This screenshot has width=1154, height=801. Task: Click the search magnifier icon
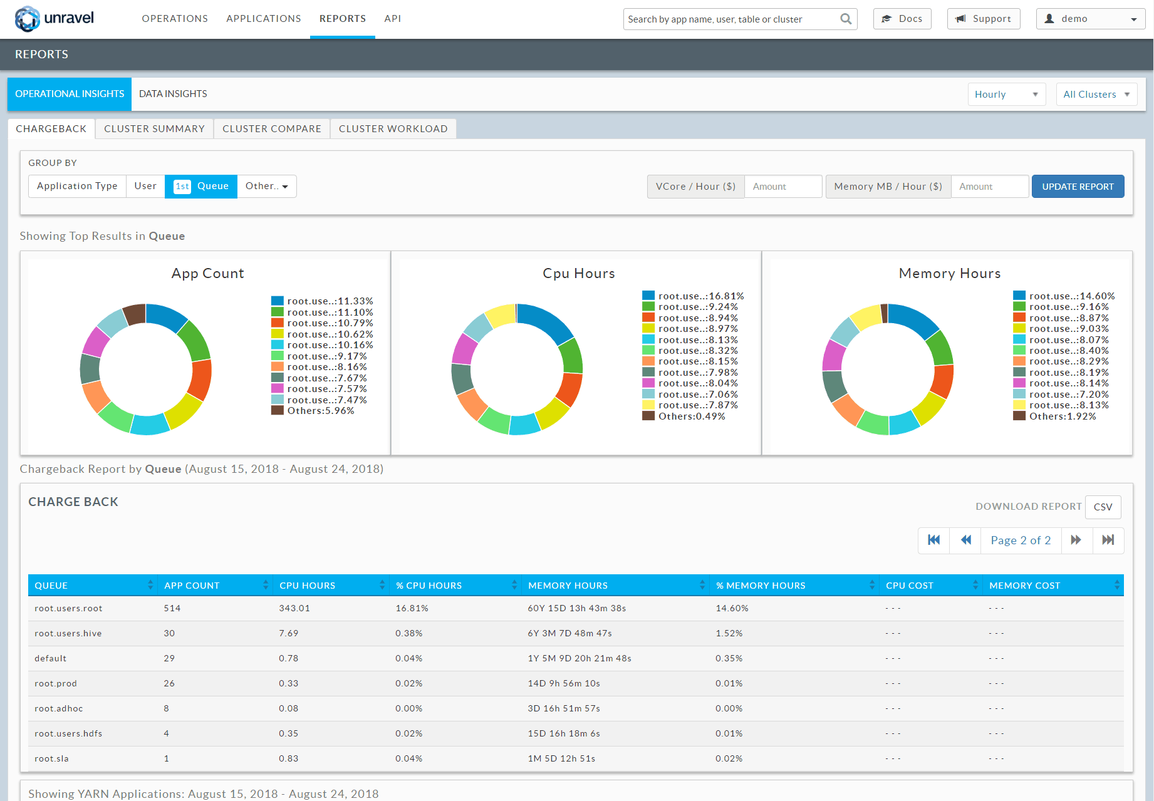pyautogui.click(x=845, y=19)
